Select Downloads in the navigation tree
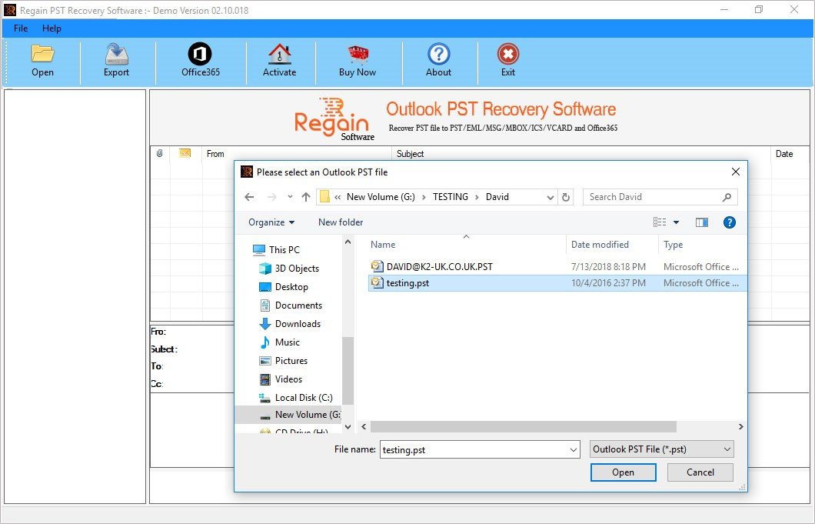The image size is (815, 524). 298,324
